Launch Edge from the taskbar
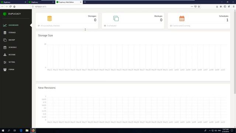236x133 pixels. 21,130
